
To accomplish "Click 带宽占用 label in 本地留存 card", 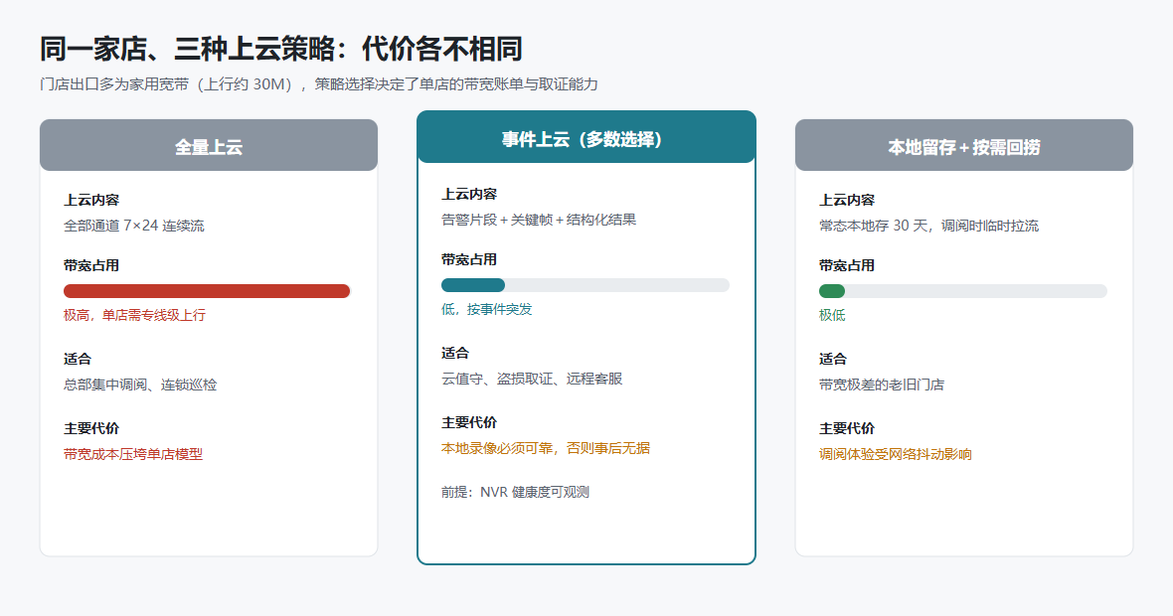I will (x=847, y=266).
